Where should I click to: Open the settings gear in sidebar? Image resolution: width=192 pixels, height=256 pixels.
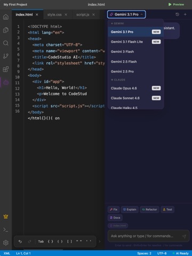click(x=6, y=243)
